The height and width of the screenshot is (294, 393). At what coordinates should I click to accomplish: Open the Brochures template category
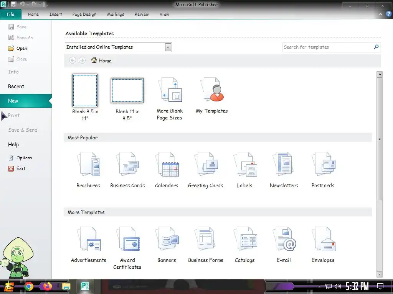coord(88,170)
